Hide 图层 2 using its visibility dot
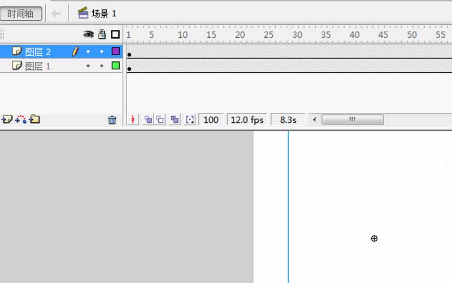This screenshot has width=452, height=283. point(88,51)
